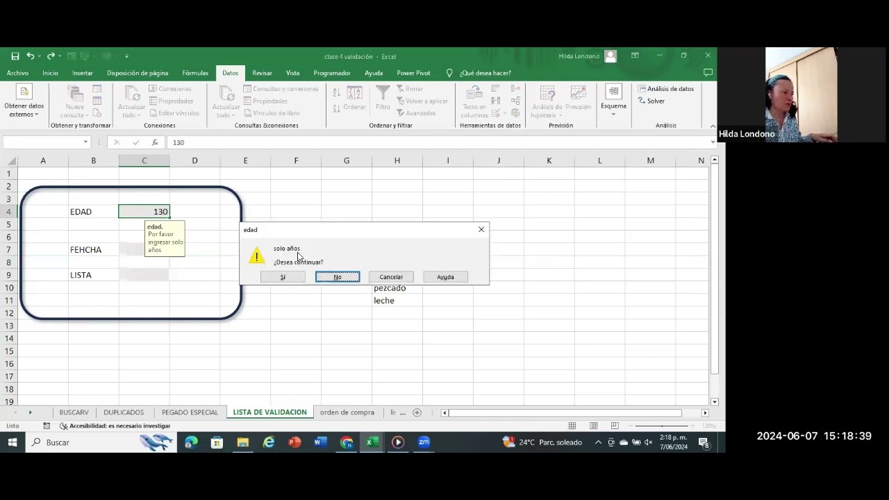Click Análisis de datos in ribbon
Viewport: 889px width, 500px height.
tap(665, 89)
